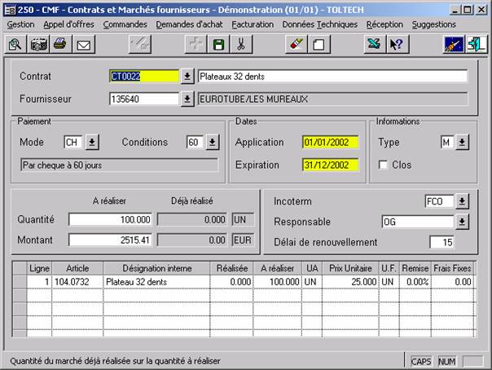Screen dimensions: 492x370
Task: Click the exit door toolbar icon
Action: pyautogui.click(x=477, y=44)
